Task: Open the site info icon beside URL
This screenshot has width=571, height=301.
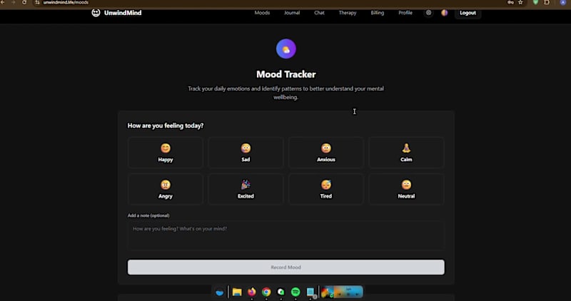Action: click(x=38, y=2)
